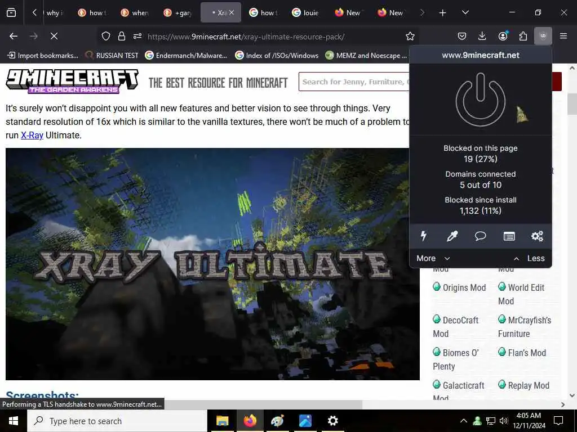Open the uBlock logger list icon
Image resolution: width=577 pixels, height=432 pixels.
(x=509, y=236)
